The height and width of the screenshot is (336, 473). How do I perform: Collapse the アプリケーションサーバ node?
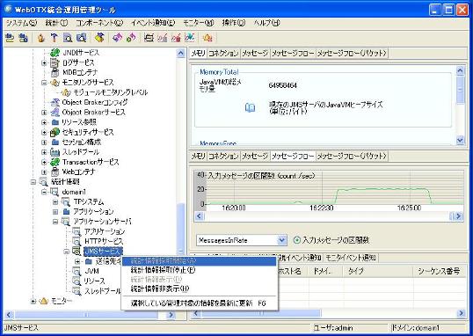click(55, 222)
